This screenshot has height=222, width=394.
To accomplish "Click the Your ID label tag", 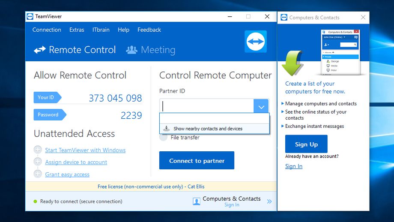I will [47, 98].
